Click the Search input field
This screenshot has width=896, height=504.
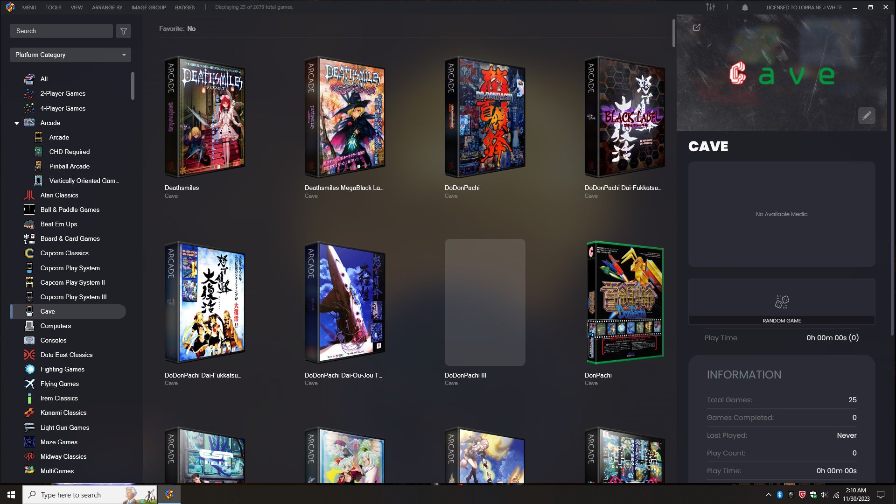61,31
